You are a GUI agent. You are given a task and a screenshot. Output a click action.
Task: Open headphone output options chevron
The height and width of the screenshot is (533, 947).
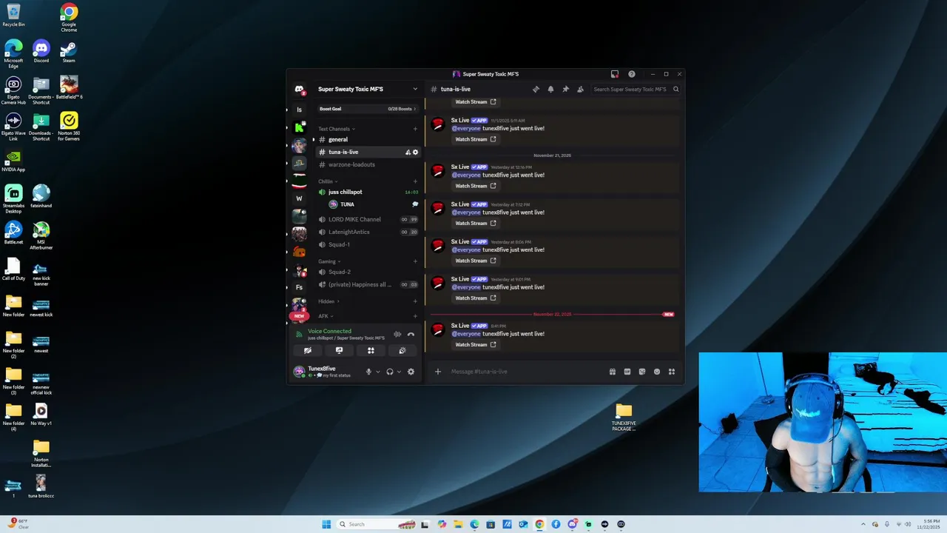pyautogui.click(x=399, y=372)
